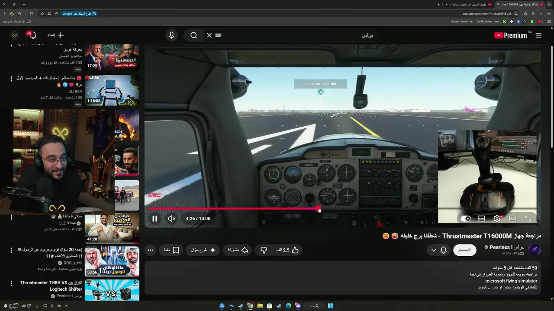554x311 pixels.
Task: Bookmark this page with the star
Action: pos(42,13)
